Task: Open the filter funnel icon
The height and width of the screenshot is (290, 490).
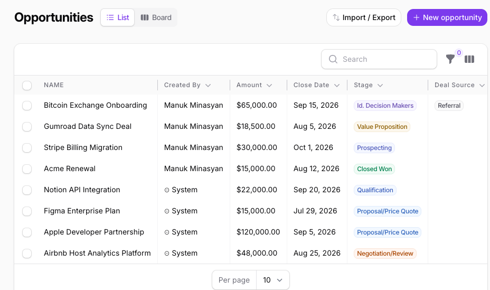Action: (x=450, y=59)
